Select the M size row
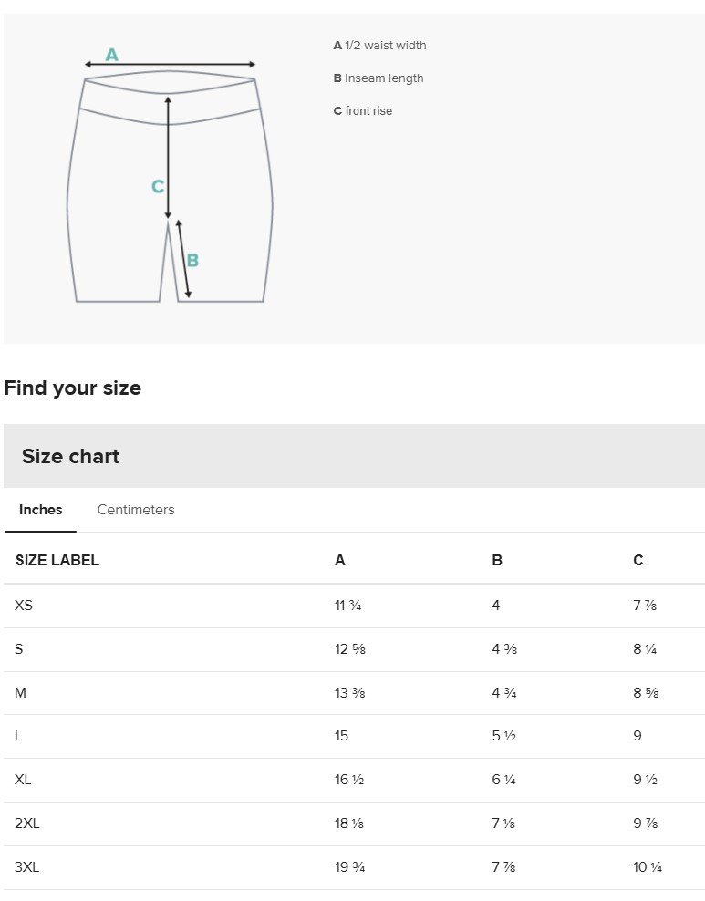 pos(354,693)
